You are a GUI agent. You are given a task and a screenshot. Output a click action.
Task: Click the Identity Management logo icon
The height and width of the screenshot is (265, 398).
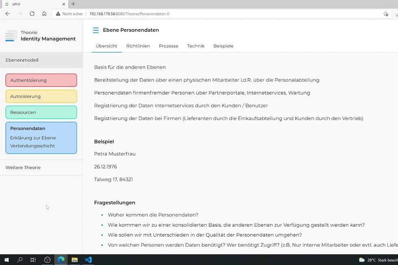[x=11, y=36]
